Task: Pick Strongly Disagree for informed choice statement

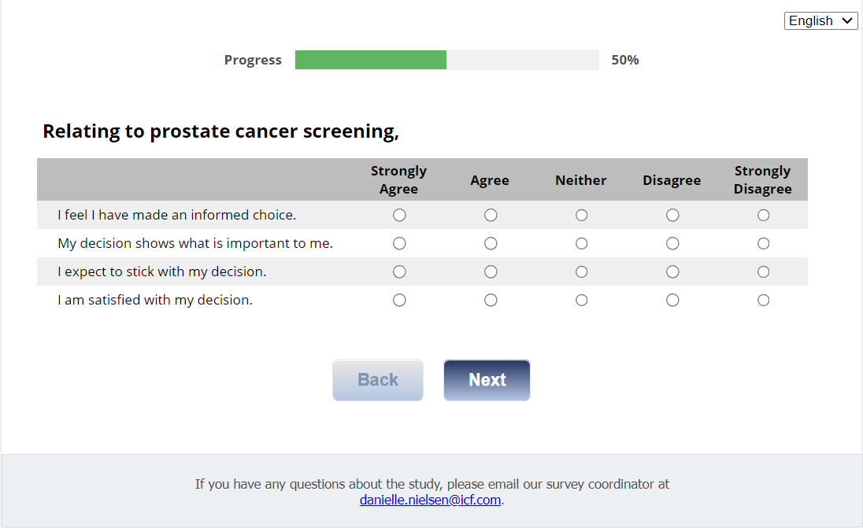Action: tap(763, 215)
